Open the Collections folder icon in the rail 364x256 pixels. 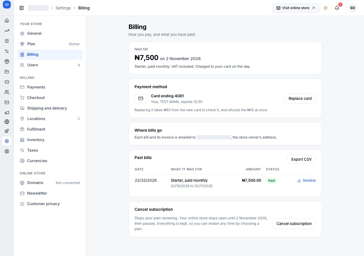coord(7,72)
